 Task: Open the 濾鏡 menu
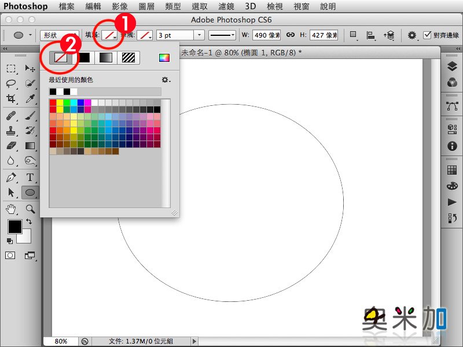coord(226,6)
